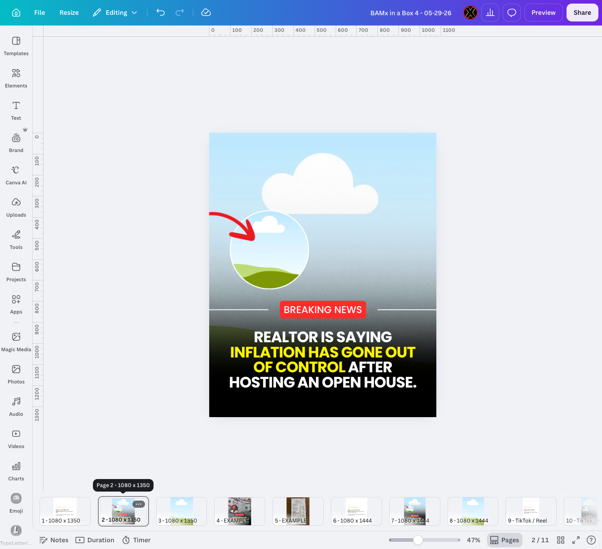Click the Preview button
Image resolution: width=602 pixels, height=549 pixels.
pos(544,13)
